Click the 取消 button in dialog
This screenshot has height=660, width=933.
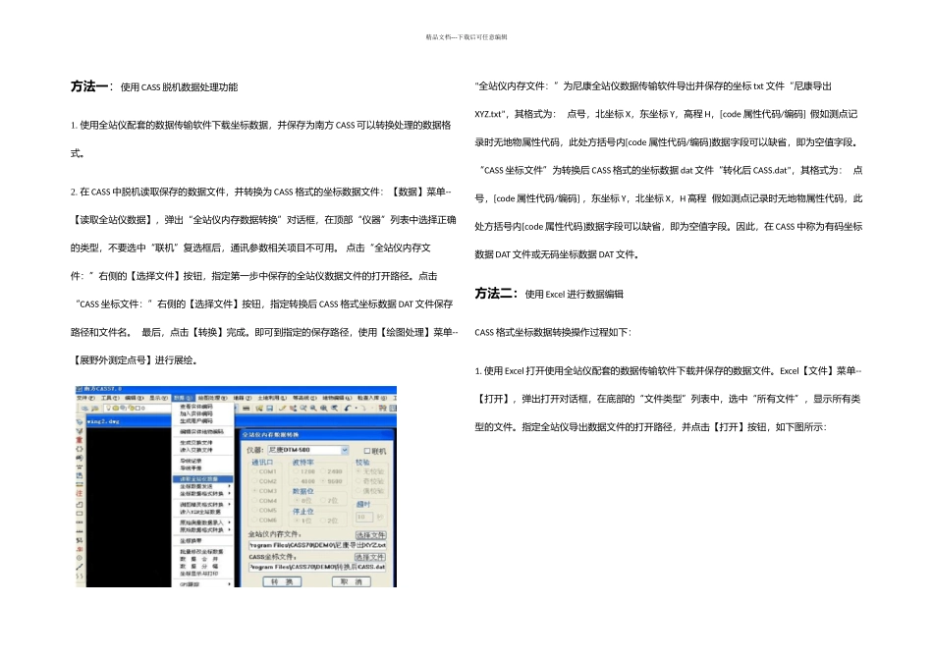click(x=351, y=581)
